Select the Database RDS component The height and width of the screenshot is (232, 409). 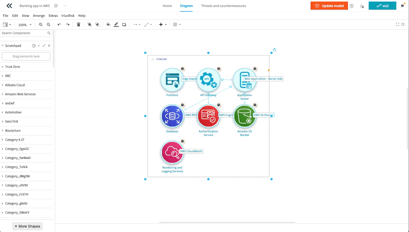click(x=172, y=116)
